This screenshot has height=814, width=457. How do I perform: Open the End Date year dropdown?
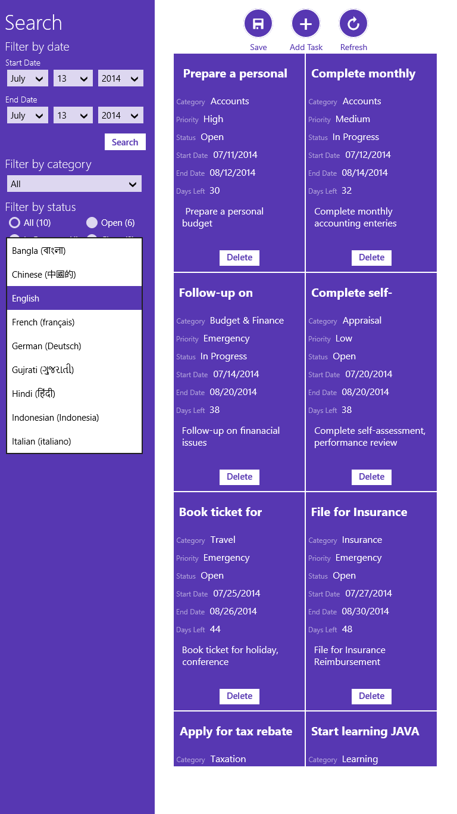pos(120,116)
